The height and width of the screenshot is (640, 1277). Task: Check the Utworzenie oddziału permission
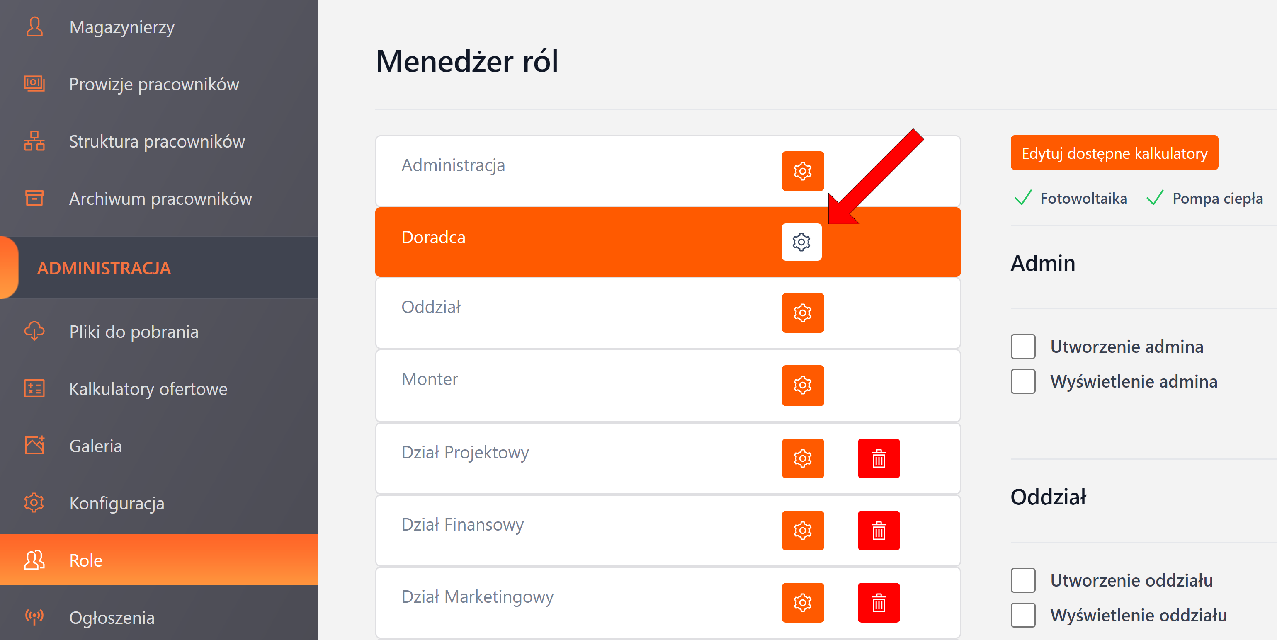tap(1023, 580)
